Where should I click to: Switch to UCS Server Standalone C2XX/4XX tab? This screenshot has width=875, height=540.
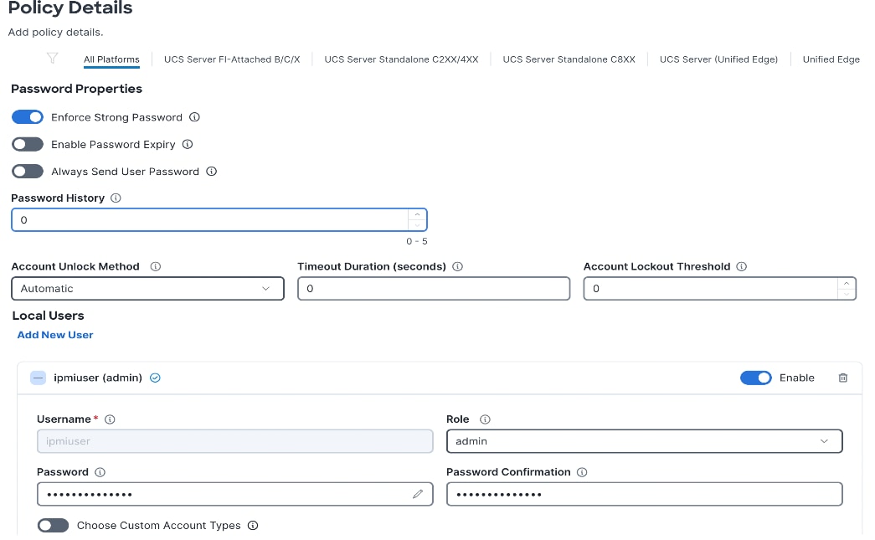[401, 59]
